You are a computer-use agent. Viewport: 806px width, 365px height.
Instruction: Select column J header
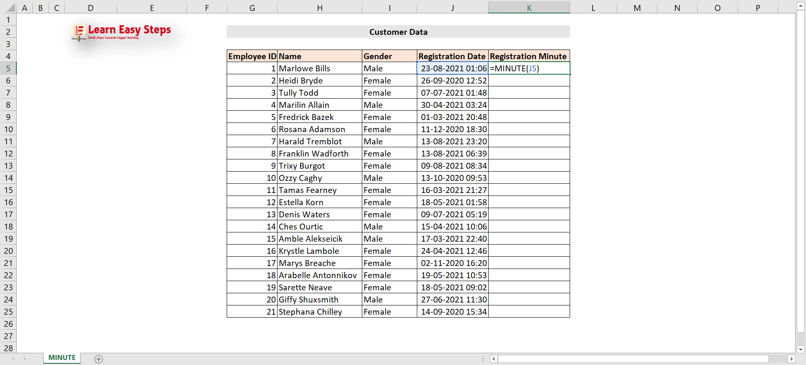453,8
